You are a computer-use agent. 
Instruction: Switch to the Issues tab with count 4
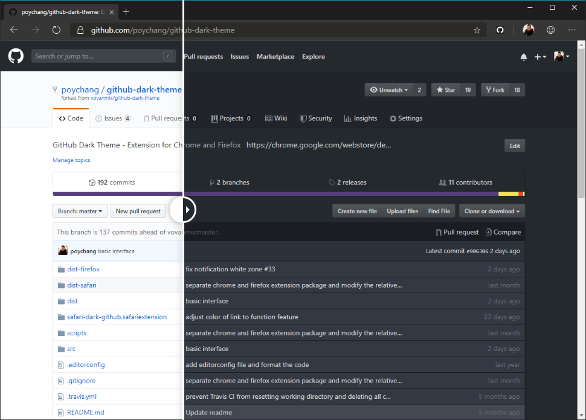pos(113,118)
